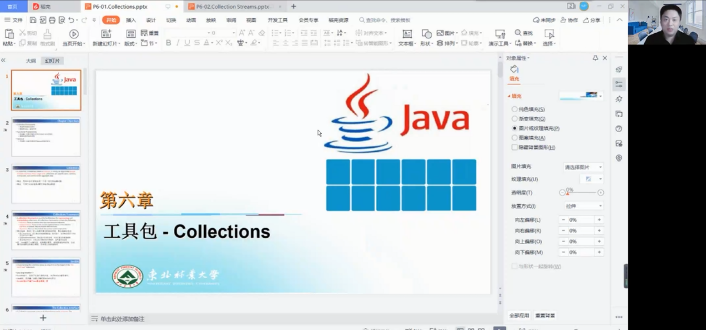The width and height of the screenshot is (706, 330).
Task: Enable hide background graphics checkbox
Action: click(514, 147)
